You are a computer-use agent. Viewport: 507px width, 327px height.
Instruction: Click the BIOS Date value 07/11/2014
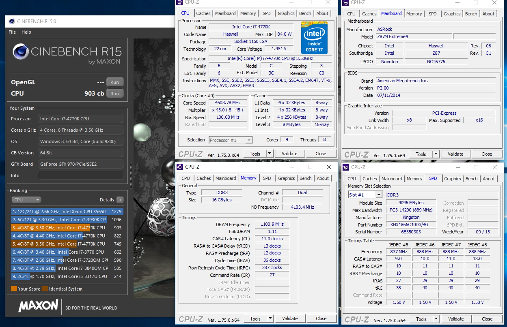[435, 95]
